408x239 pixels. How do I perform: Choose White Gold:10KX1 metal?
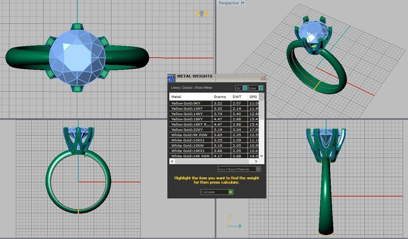click(x=214, y=140)
